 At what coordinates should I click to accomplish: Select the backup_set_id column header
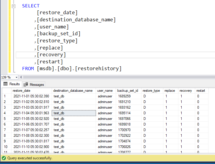128,91
